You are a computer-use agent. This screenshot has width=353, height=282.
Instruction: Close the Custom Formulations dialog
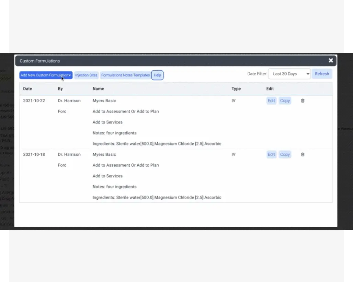coord(330,60)
